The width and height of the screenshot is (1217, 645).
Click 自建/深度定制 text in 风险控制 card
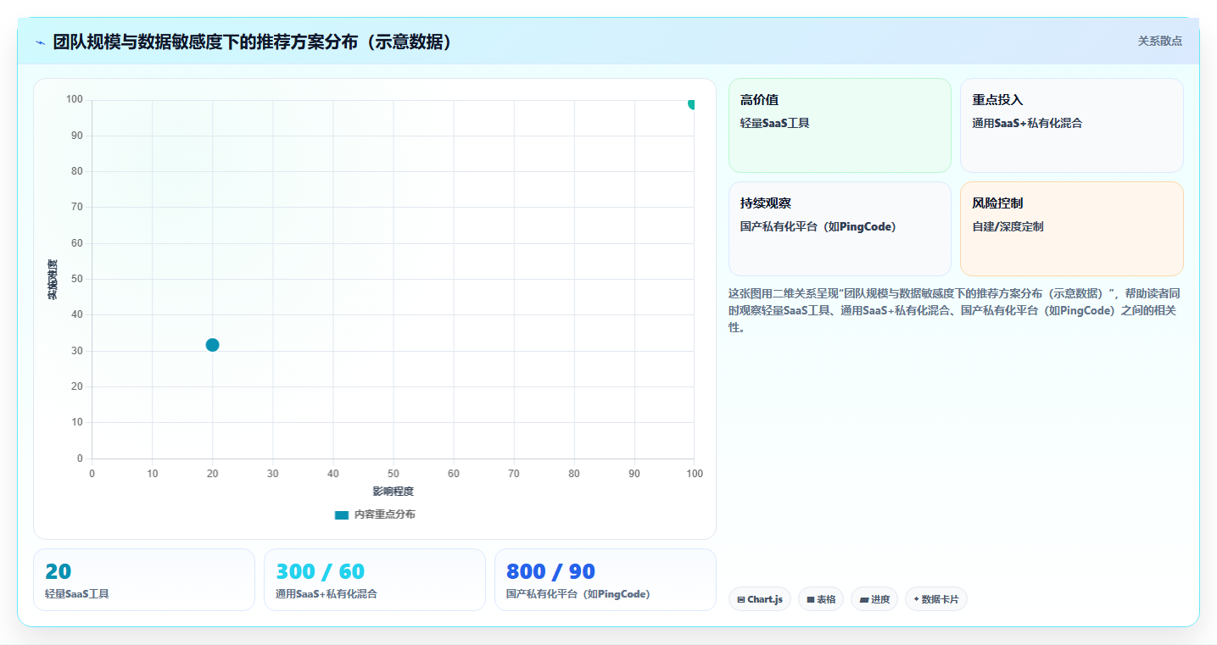(1008, 226)
